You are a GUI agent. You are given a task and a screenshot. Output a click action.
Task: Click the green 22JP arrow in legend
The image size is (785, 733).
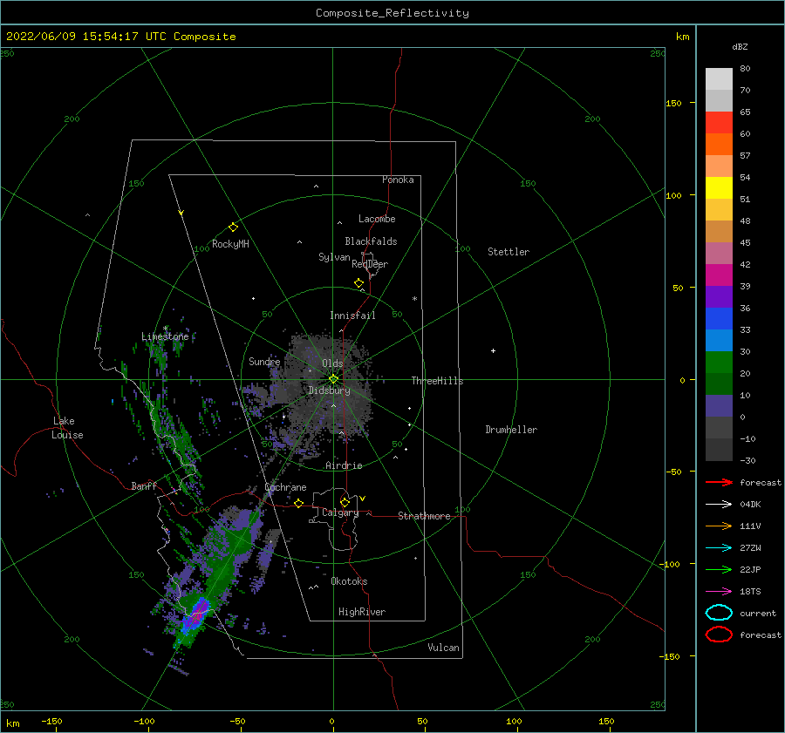[719, 569]
